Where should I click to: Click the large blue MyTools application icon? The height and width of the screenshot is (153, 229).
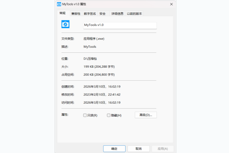point(65,24)
